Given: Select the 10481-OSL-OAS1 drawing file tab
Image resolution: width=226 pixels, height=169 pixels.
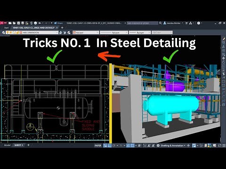Looking at the screenshot, I should point(33,28).
